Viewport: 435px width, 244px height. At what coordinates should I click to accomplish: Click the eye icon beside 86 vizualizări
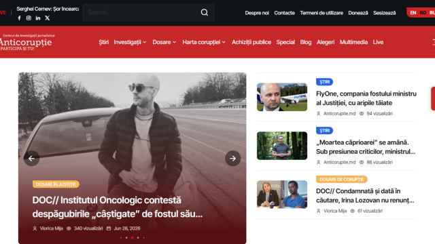pos(362,163)
